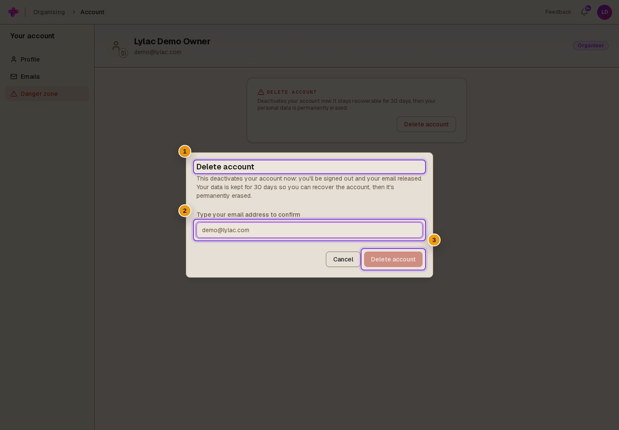
Task: Click the Lylac flower logo
Action: click(x=13, y=12)
